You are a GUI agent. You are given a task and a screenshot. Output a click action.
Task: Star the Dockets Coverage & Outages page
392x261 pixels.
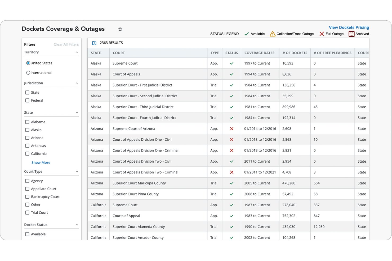pyautogui.click(x=120, y=29)
